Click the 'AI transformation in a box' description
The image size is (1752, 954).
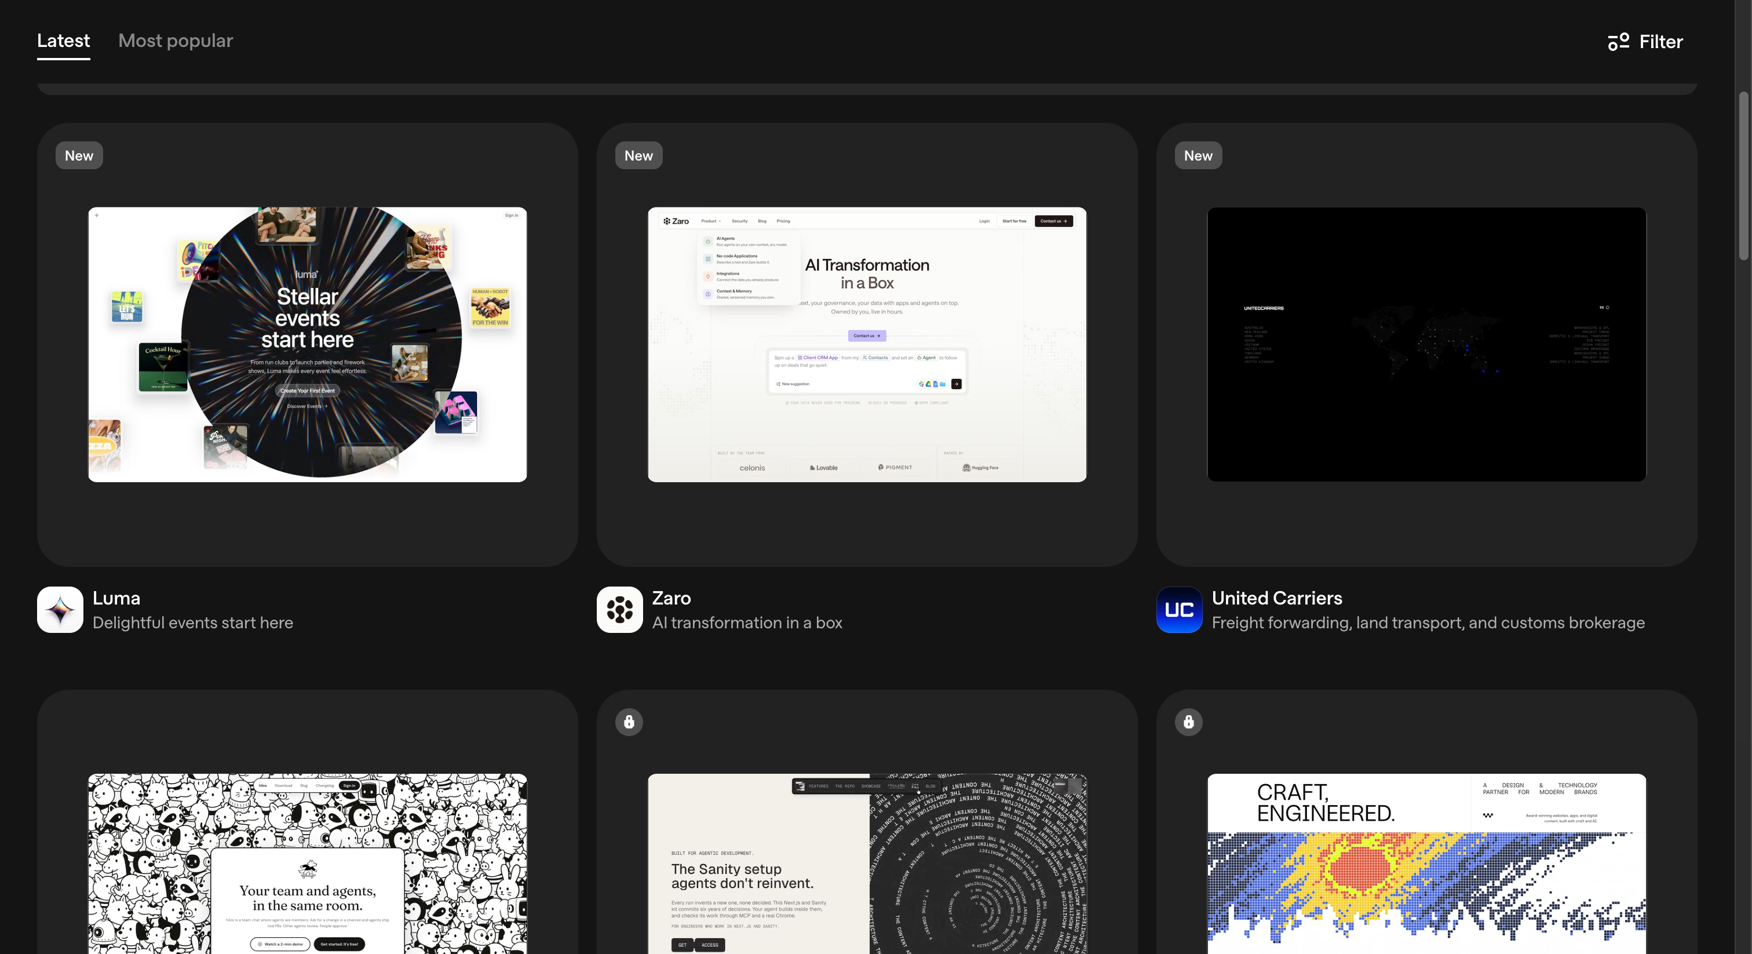coord(747,622)
